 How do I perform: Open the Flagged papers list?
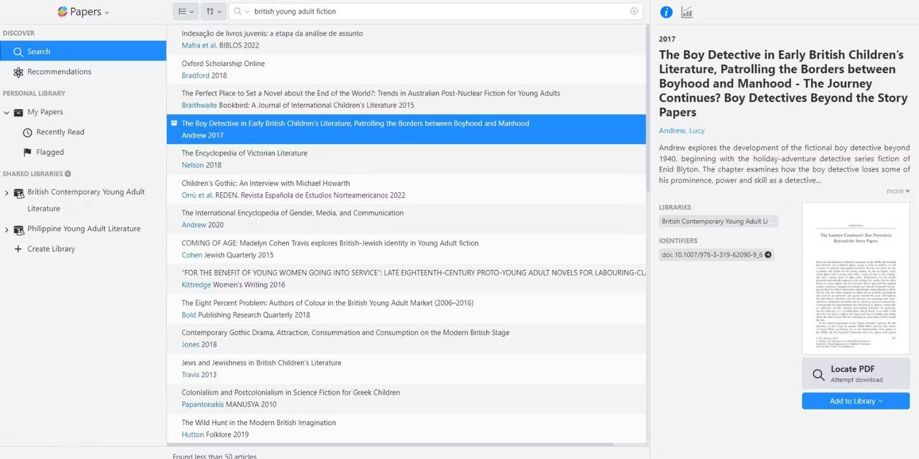50,152
